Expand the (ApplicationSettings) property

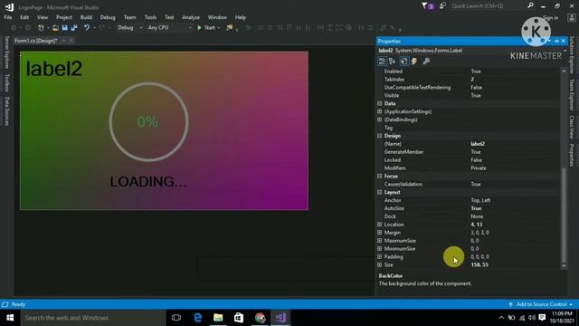380,111
